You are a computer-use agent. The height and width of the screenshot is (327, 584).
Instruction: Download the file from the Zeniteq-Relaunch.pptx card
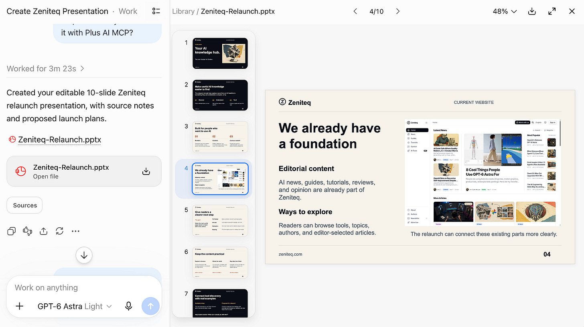point(146,171)
